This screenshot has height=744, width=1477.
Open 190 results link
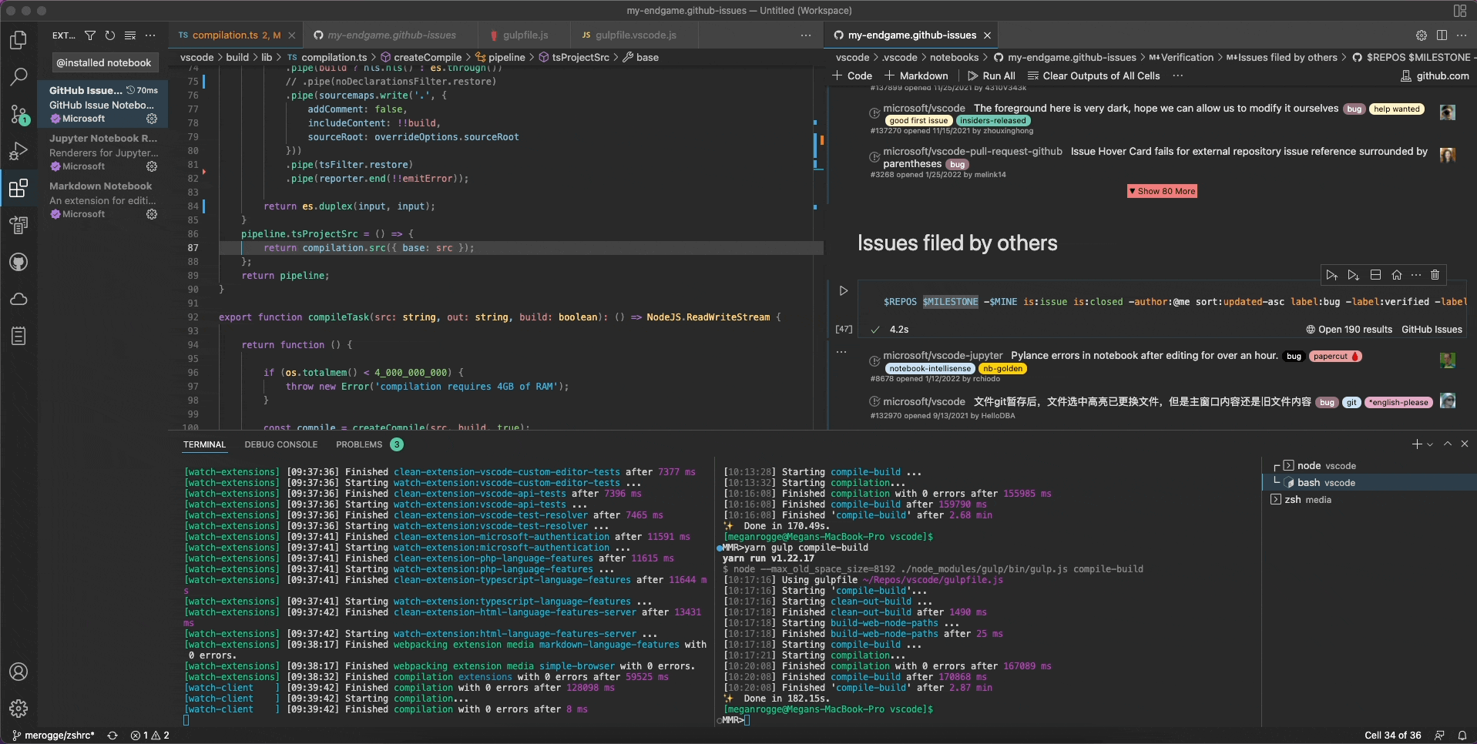(1349, 329)
